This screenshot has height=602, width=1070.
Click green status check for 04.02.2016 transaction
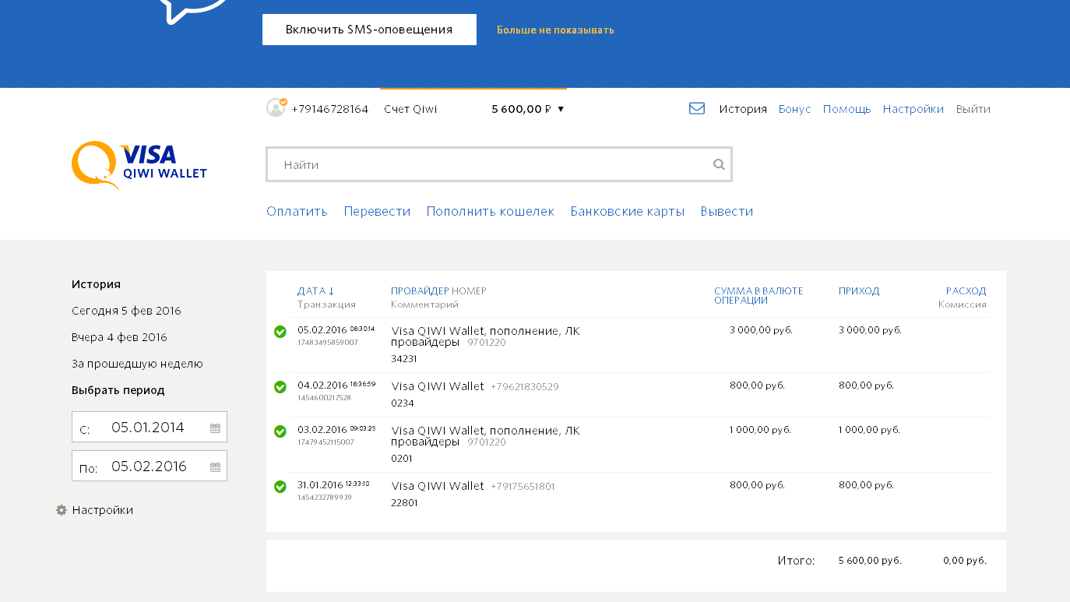[280, 387]
